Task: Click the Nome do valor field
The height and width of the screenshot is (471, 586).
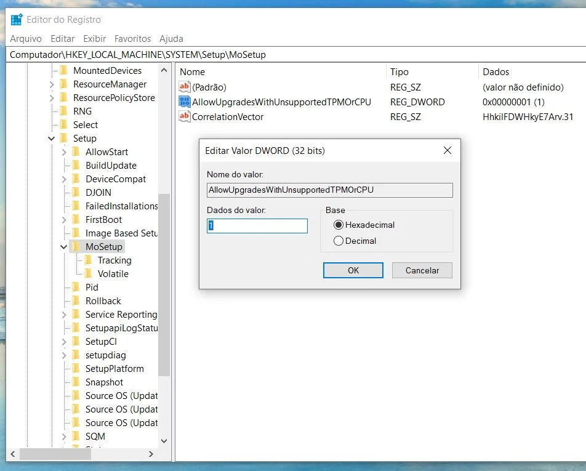Action: pos(330,190)
